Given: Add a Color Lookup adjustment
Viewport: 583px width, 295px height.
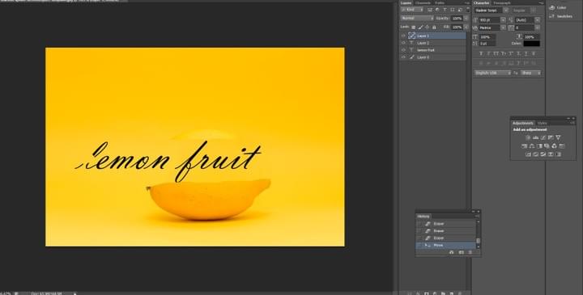Looking at the screenshot, I should (x=562, y=146).
